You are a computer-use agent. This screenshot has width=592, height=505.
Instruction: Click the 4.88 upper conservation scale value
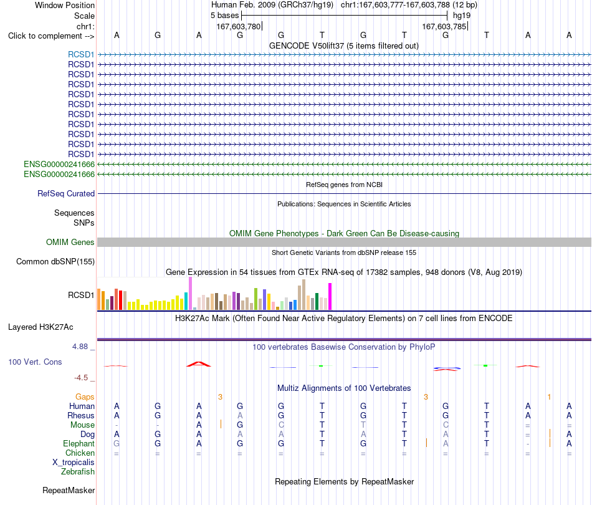80,347
